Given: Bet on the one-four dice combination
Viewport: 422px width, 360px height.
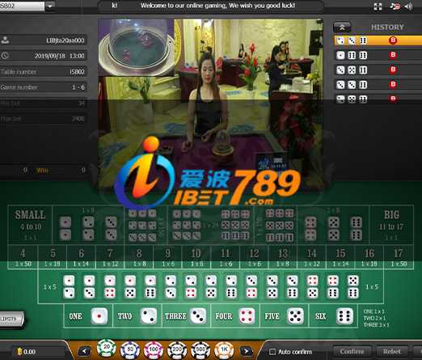Looking at the screenshot, I should pos(110,286).
